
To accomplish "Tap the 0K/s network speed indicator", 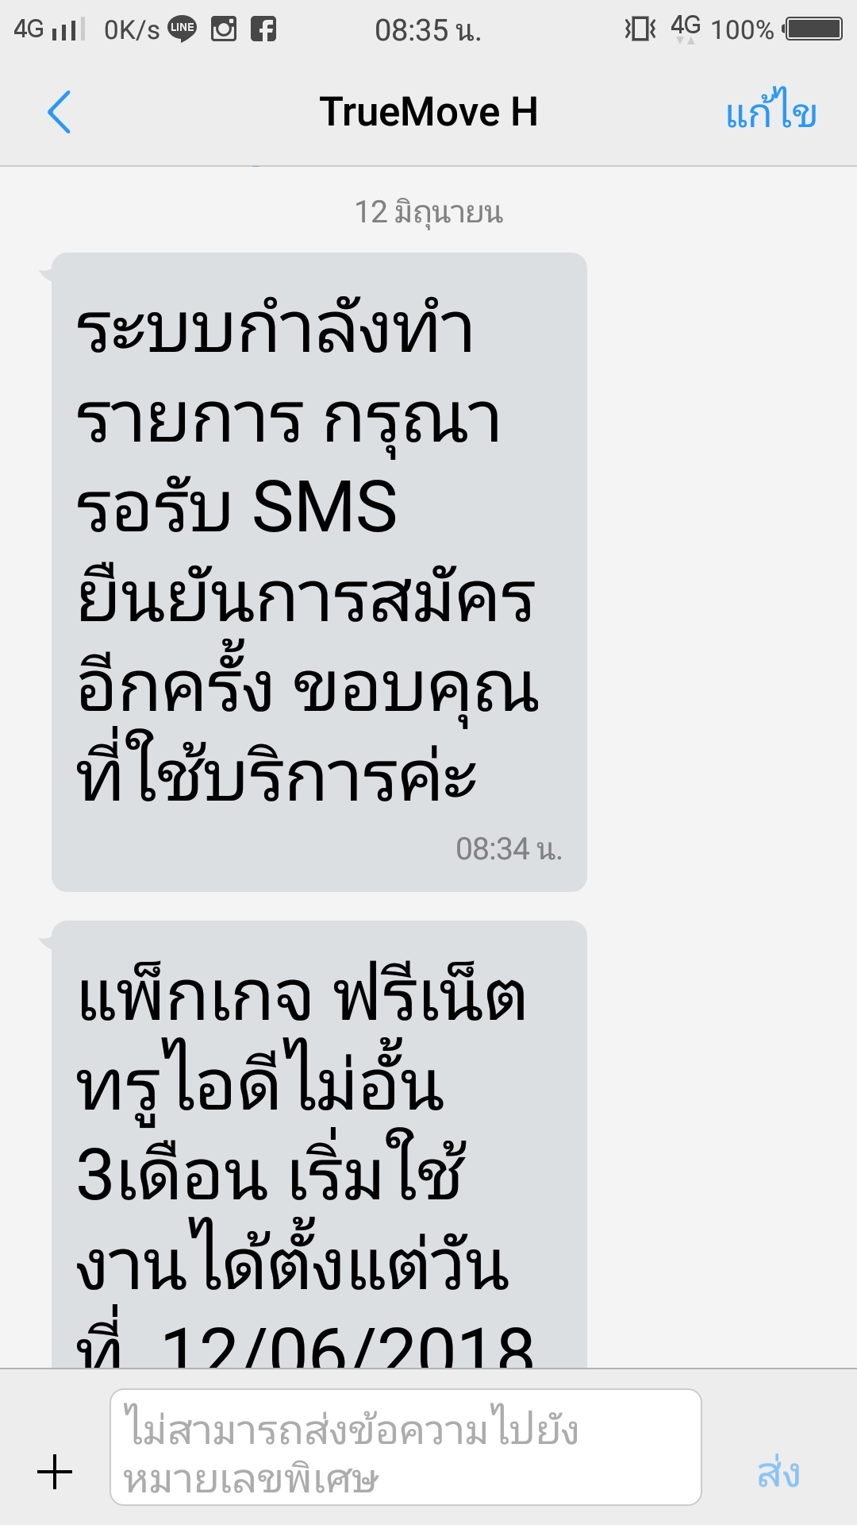I will point(132,30).
